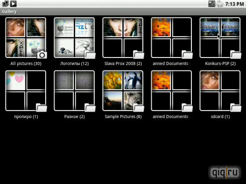Click the folder icon on Konkurs-PSP album
The width and height of the screenshot is (246, 184).
[236, 55]
